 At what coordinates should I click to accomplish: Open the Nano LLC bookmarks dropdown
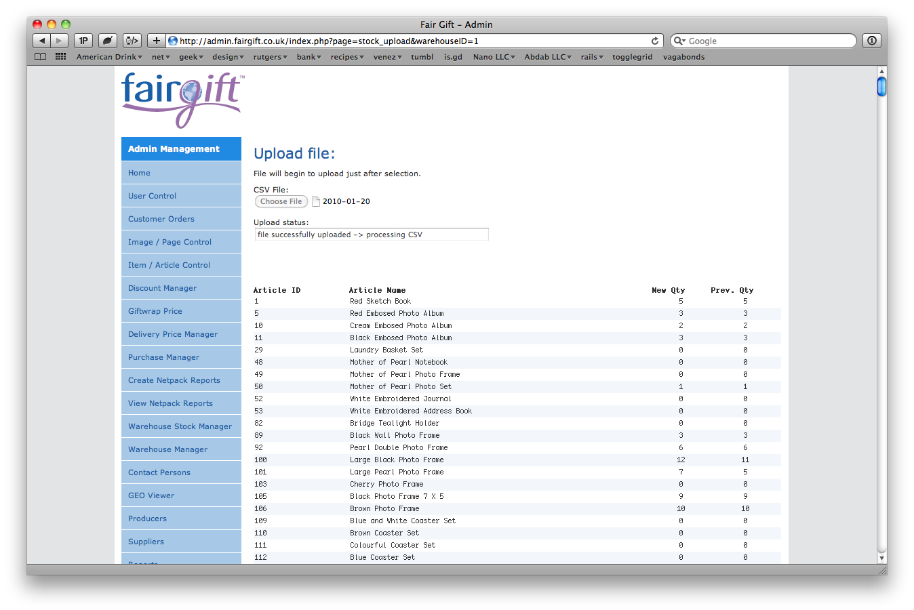[494, 57]
